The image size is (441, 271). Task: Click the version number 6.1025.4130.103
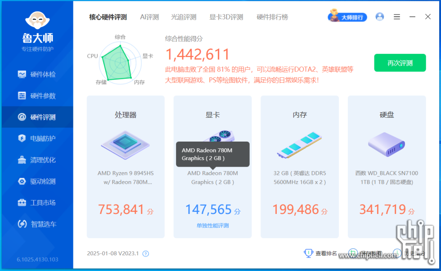[37, 259]
